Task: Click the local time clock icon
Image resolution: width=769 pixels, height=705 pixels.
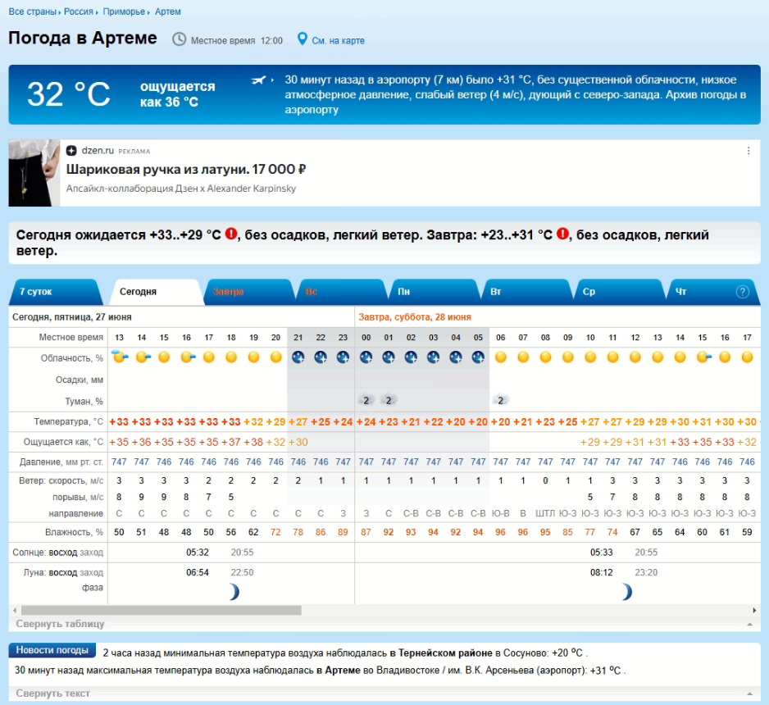Action: 179,39
